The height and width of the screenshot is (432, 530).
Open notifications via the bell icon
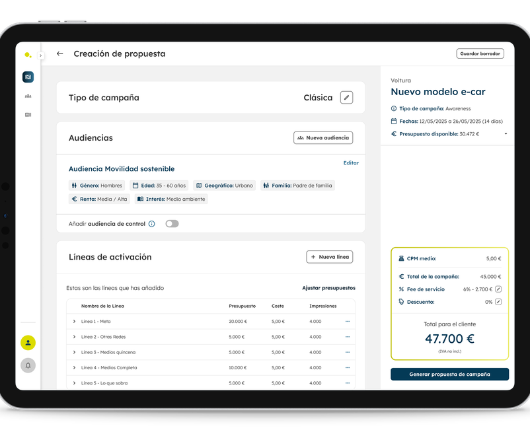point(28,365)
